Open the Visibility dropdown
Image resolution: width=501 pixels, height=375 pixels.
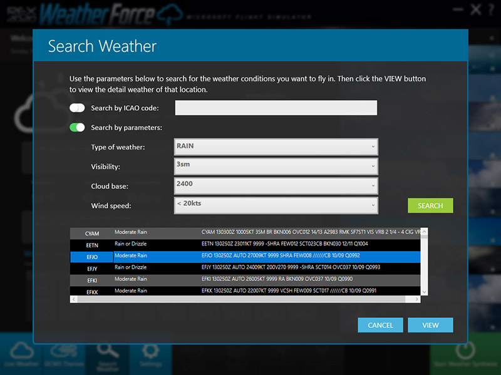pos(276,166)
